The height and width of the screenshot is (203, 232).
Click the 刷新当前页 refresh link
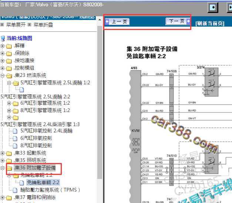pos(210,23)
